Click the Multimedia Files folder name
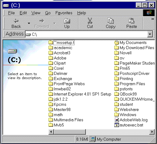Screen dimensions: 157x144 [68, 120]
